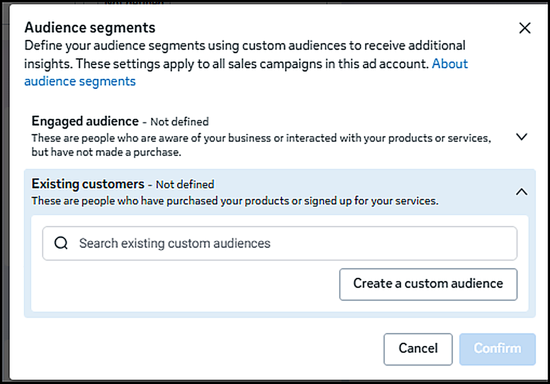The width and height of the screenshot is (550, 384).
Task: Click Create a custom audience button
Action: 428,284
